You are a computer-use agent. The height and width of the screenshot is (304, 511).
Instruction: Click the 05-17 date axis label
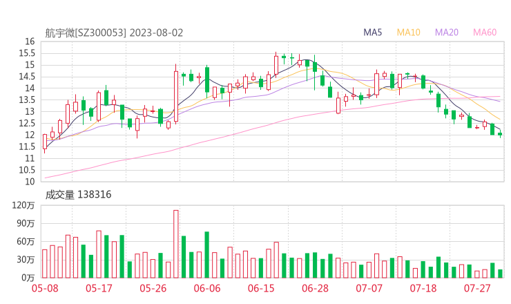99,288
